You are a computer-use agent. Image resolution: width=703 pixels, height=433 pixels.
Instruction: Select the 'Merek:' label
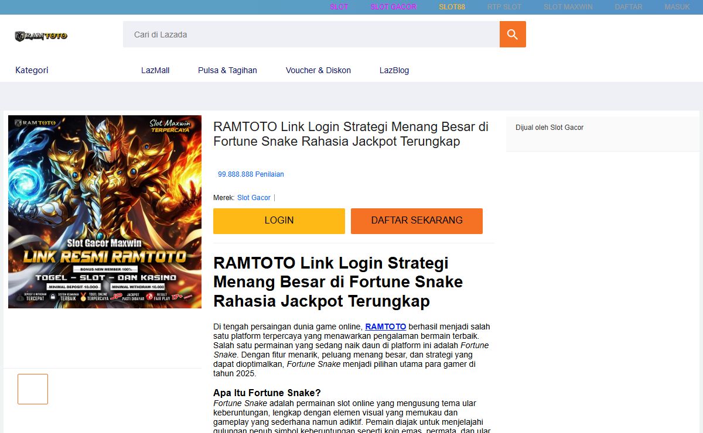point(224,198)
